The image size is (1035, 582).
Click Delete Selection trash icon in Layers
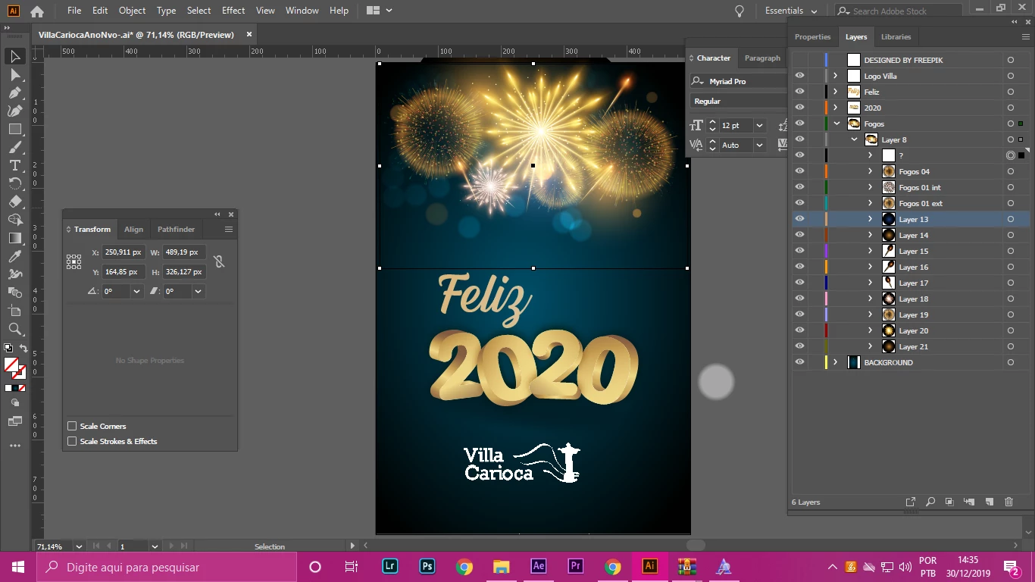1008,502
